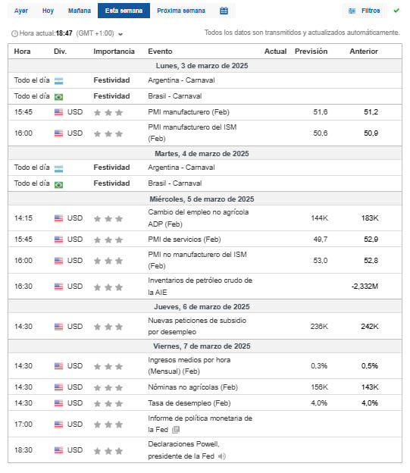410x473 pixels.
Task: Open the Filtros filter options
Action: (x=364, y=11)
